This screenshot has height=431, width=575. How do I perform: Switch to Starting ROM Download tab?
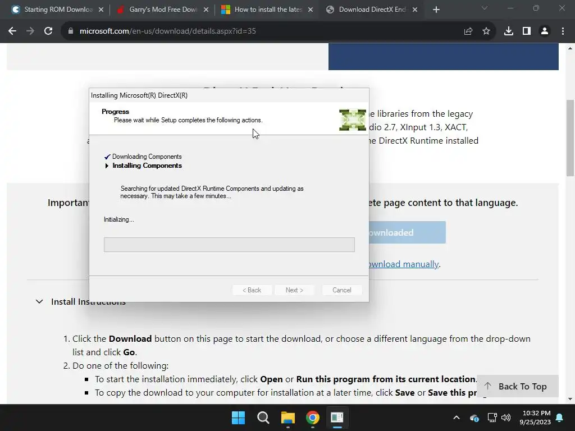tap(58, 10)
